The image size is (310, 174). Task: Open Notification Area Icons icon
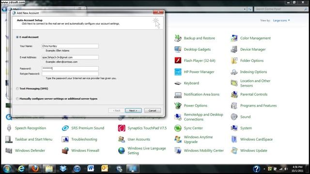tap(178, 94)
